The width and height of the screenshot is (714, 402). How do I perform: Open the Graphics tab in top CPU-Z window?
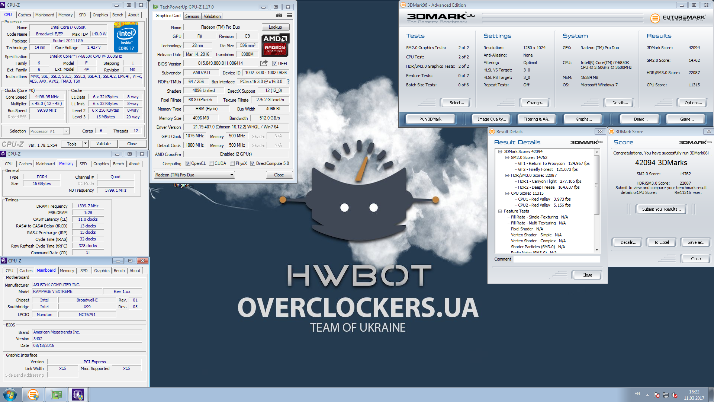click(100, 15)
